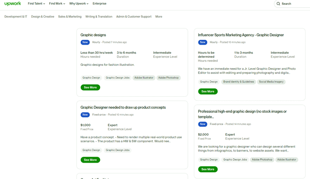
Task: Click the Upwork logo
Action: pyautogui.click(x=13, y=4)
